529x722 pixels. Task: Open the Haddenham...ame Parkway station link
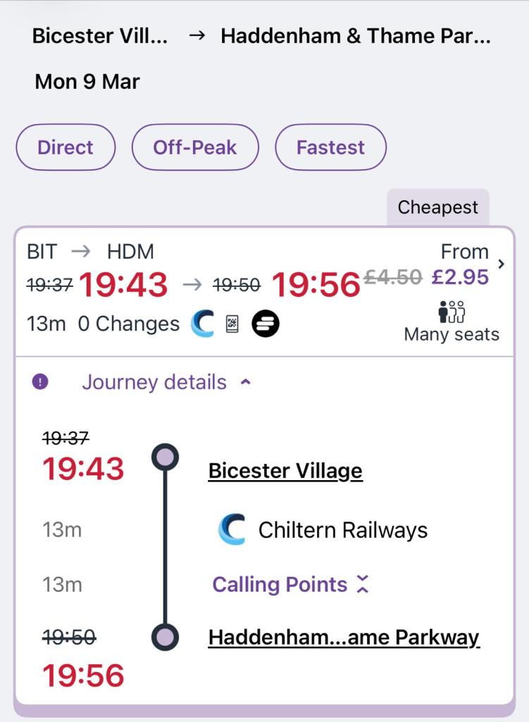tap(344, 637)
